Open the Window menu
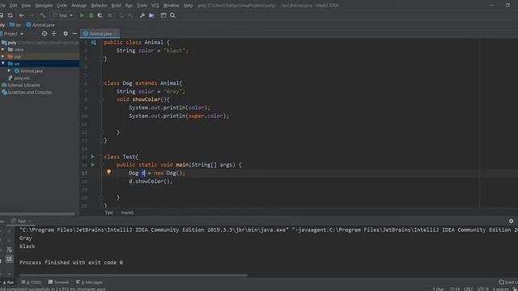 click(171, 6)
